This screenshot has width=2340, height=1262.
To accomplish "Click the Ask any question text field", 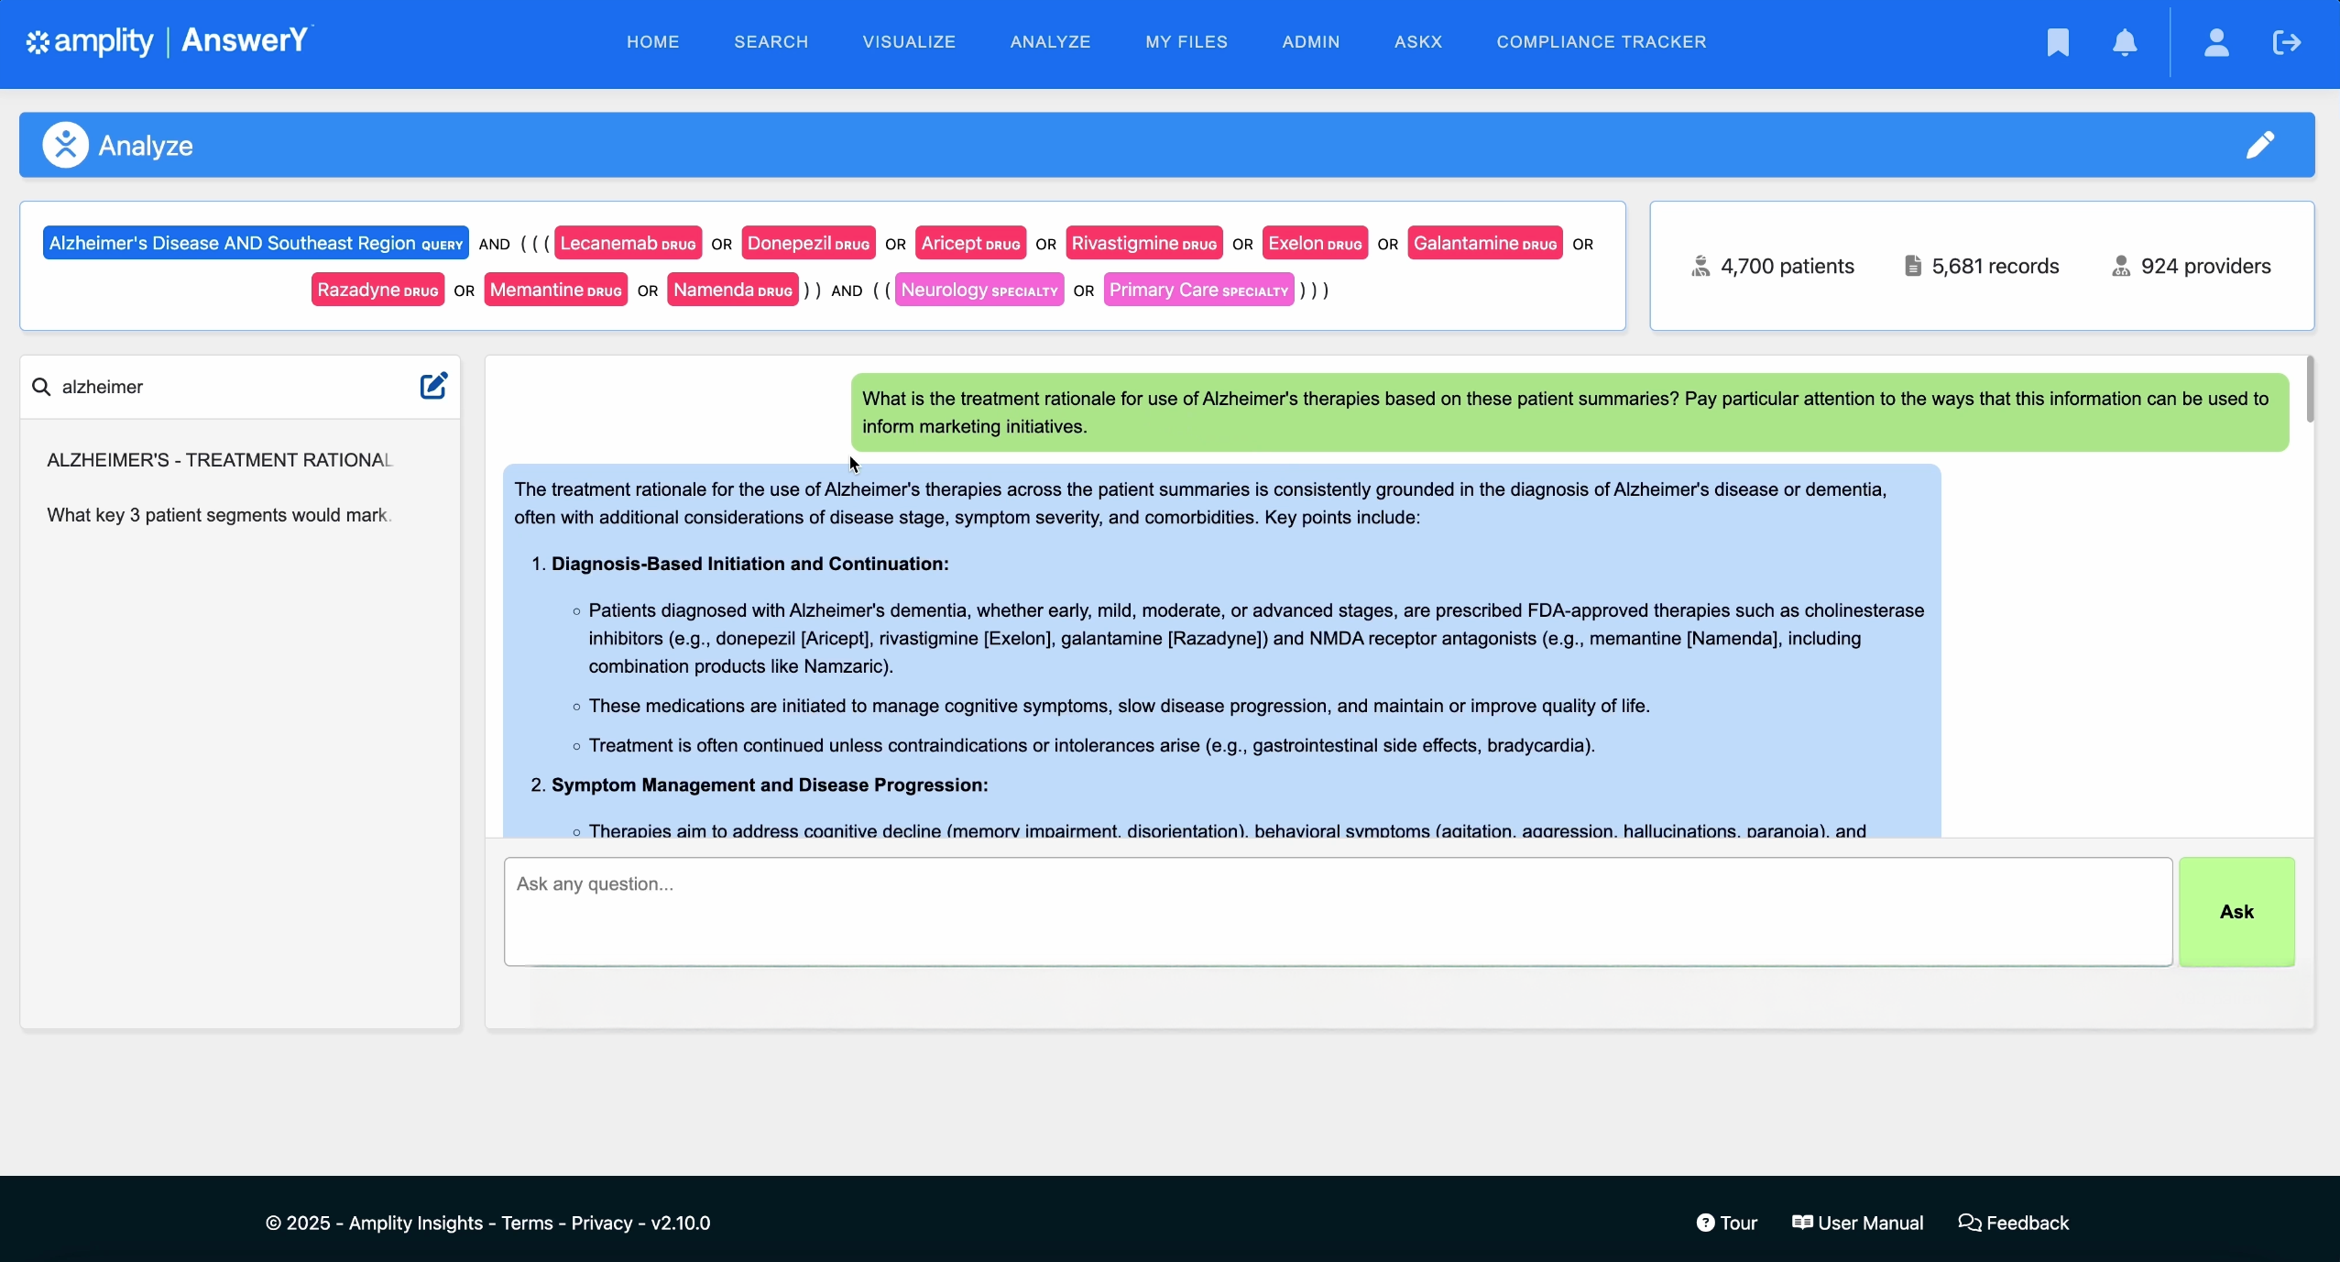I will (x=1337, y=911).
